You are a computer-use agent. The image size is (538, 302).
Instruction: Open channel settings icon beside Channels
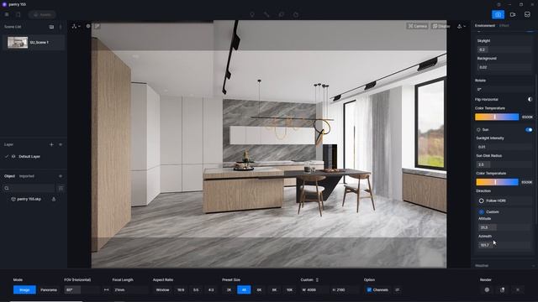pos(398,289)
